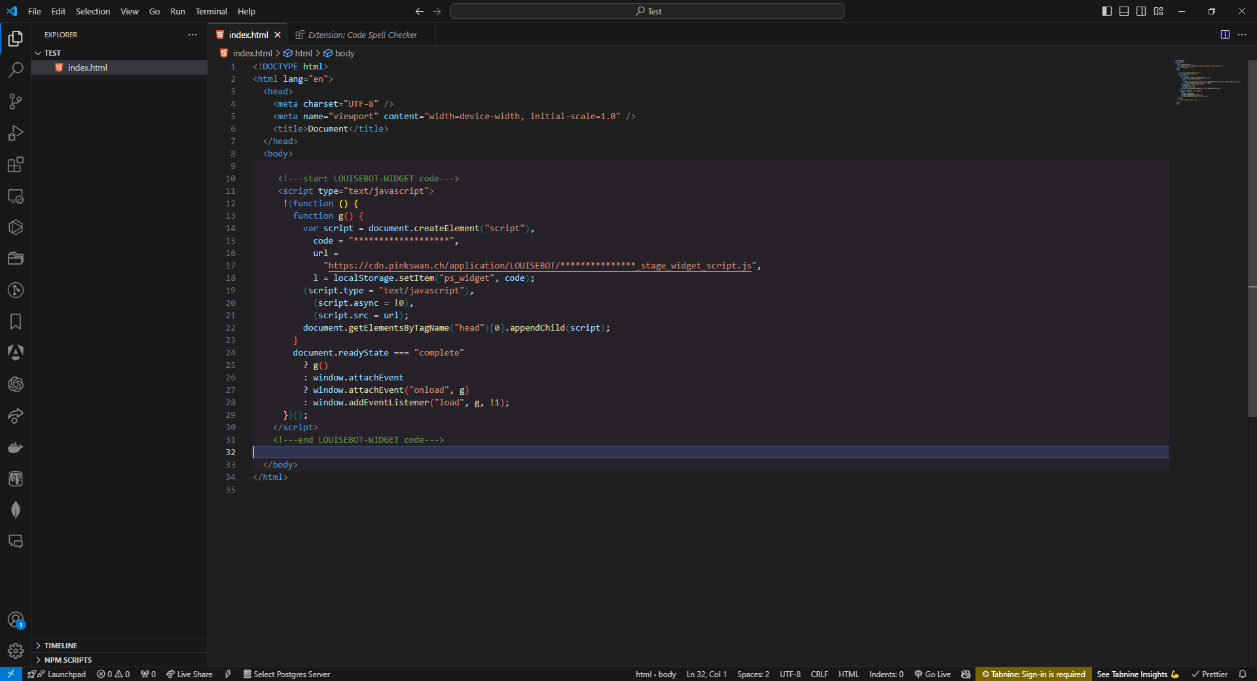Open the Angular icon in activity bar

coord(16,353)
